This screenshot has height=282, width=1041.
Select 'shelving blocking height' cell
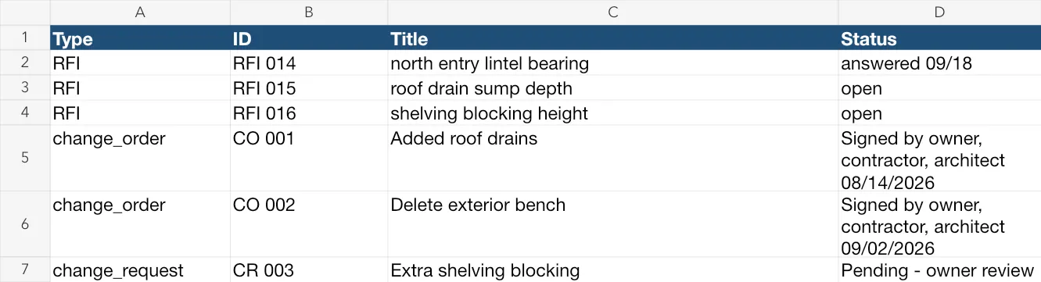coord(613,113)
